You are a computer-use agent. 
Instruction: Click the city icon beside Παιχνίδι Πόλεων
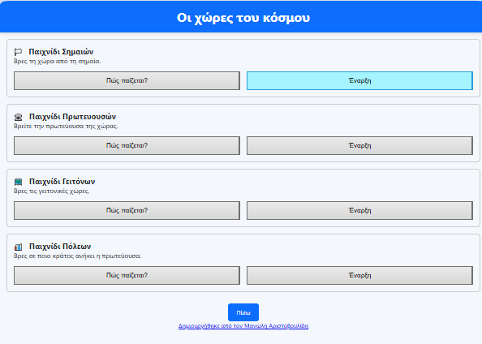point(18,247)
